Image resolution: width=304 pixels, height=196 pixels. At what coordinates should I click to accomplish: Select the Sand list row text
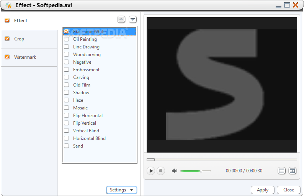tap(78, 146)
